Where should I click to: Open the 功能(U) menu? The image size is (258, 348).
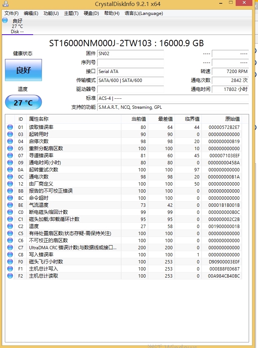(x=51, y=13)
